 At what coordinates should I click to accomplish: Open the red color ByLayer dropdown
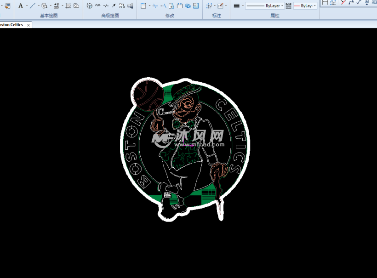[x=315, y=6]
